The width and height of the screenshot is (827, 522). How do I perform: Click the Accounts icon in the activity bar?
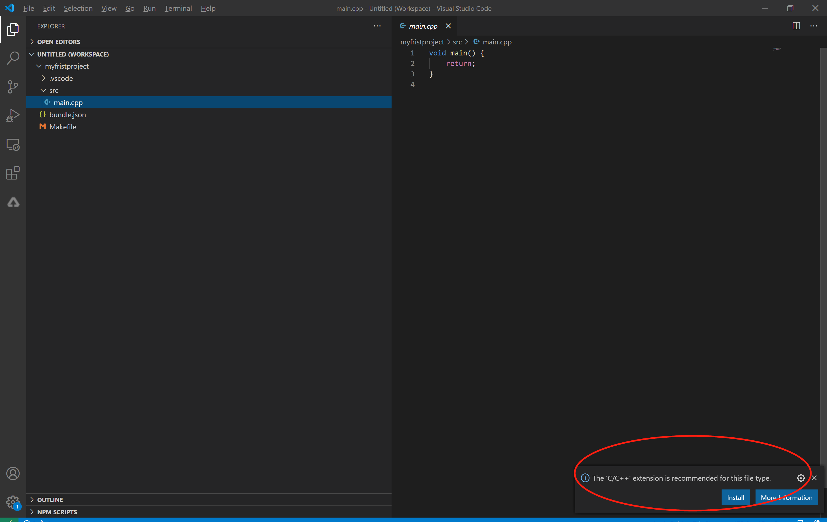tap(13, 473)
